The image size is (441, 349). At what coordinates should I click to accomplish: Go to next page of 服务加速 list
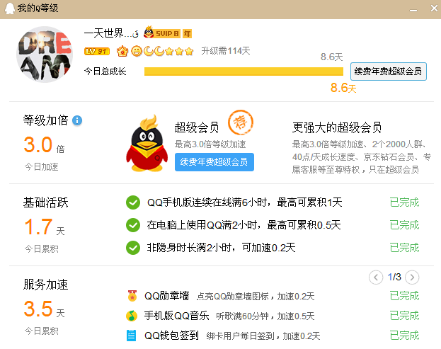pyautogui.click(x=412, y=278)
